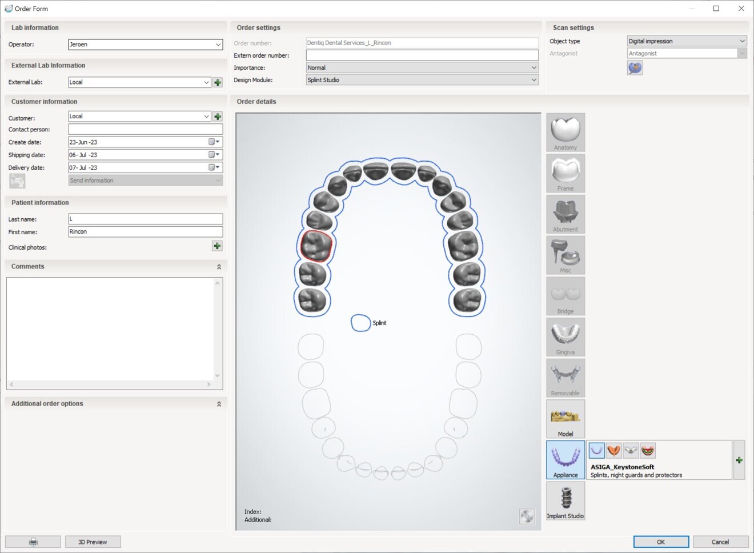Click the antagonist scan icon under Scan settings
The width and height of the screenshot is (754, 553).
pyautogui.click(x=635, y=67)
